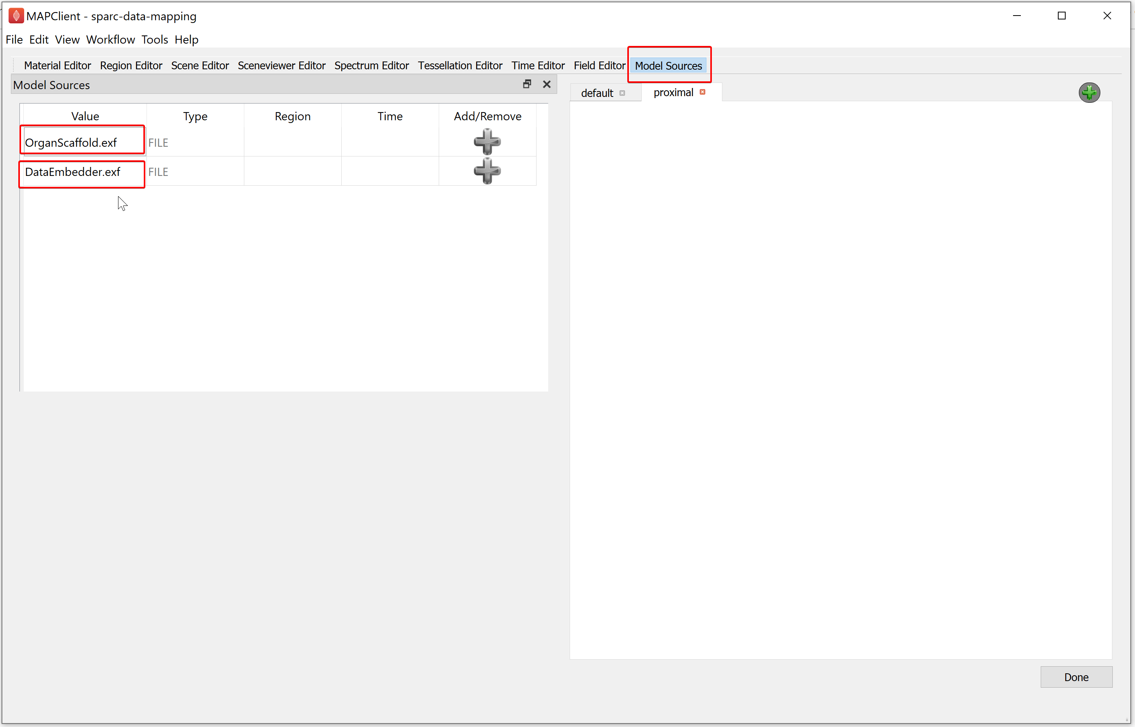The height and width of the screenshot is (727, 1135).
Task: Open the Tessellation Editor
Action: [460, 66]
